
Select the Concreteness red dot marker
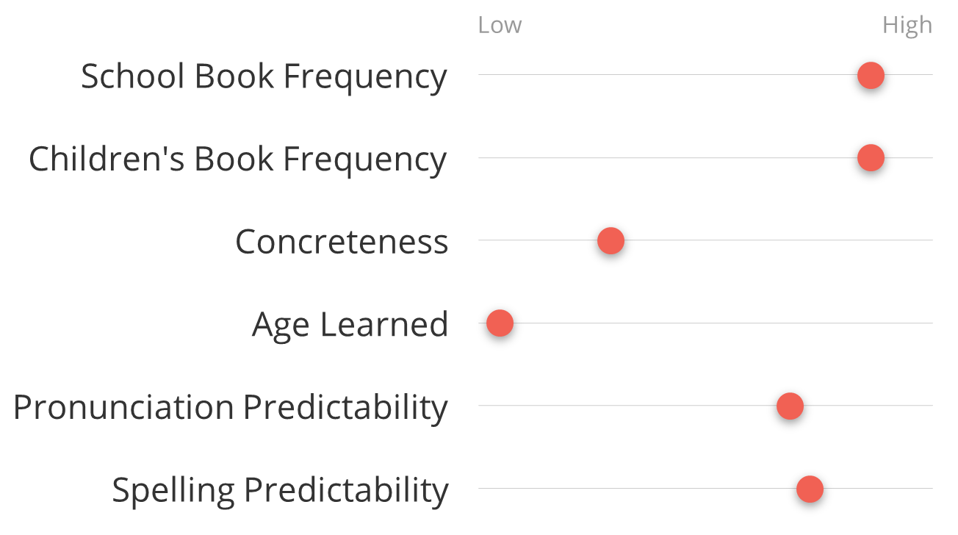[611, 240]
